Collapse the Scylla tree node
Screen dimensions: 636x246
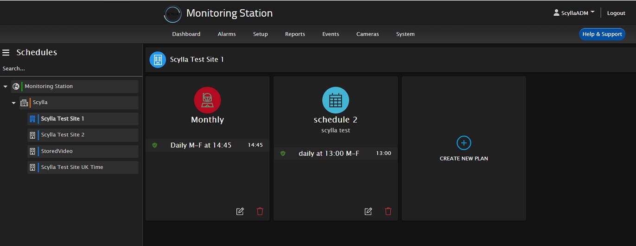pos(14,103)
